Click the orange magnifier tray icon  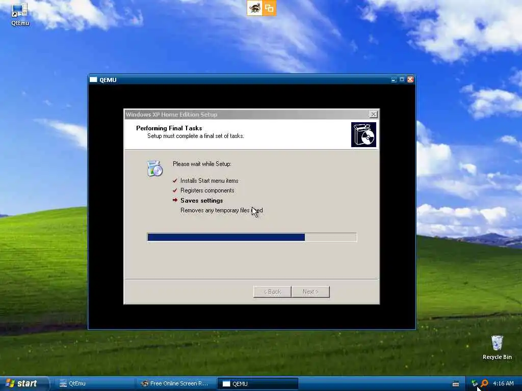[x=484, y=384]
